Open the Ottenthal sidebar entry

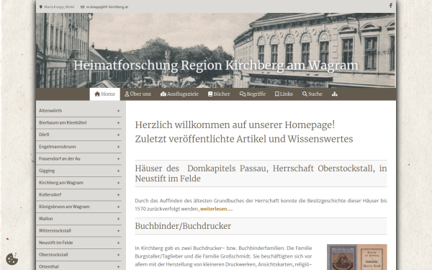point(49,266)
